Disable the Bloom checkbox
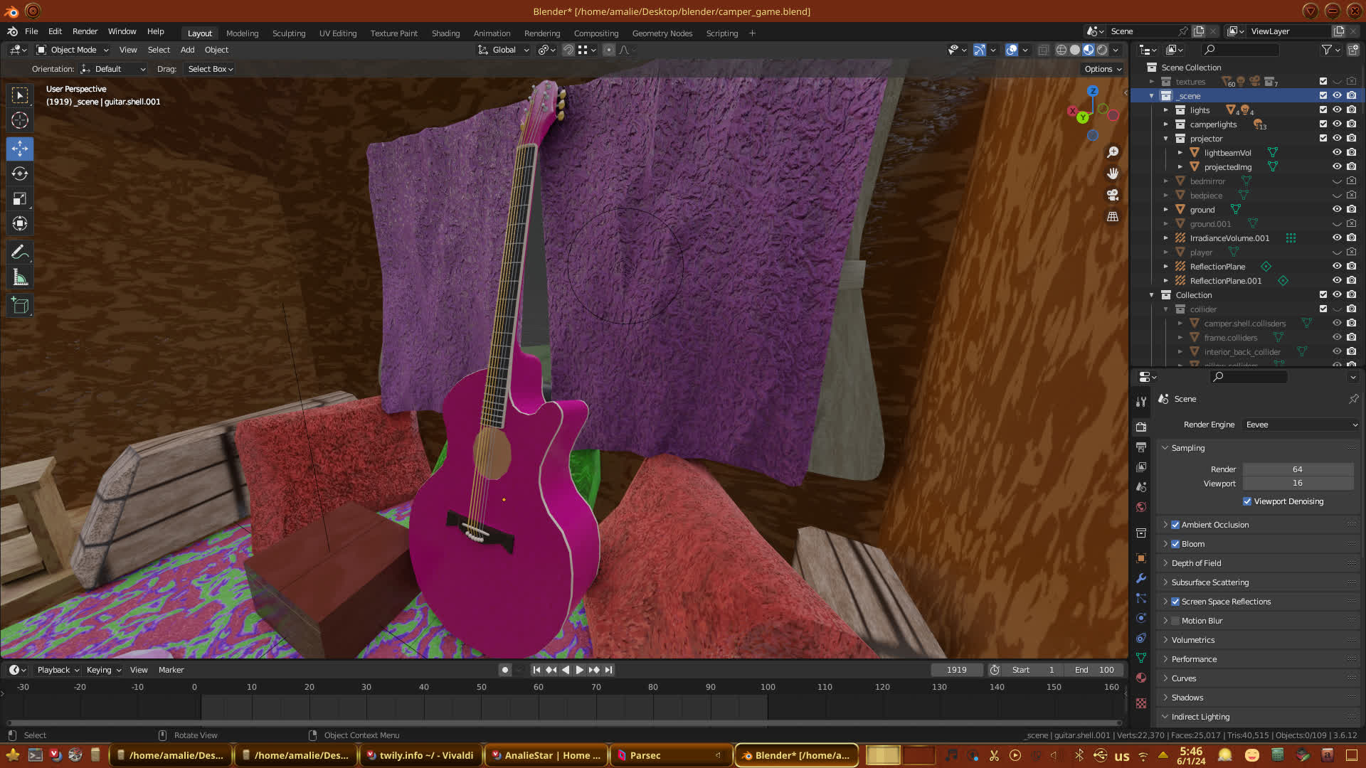 pyautogui.click(x=1175, y=544)
